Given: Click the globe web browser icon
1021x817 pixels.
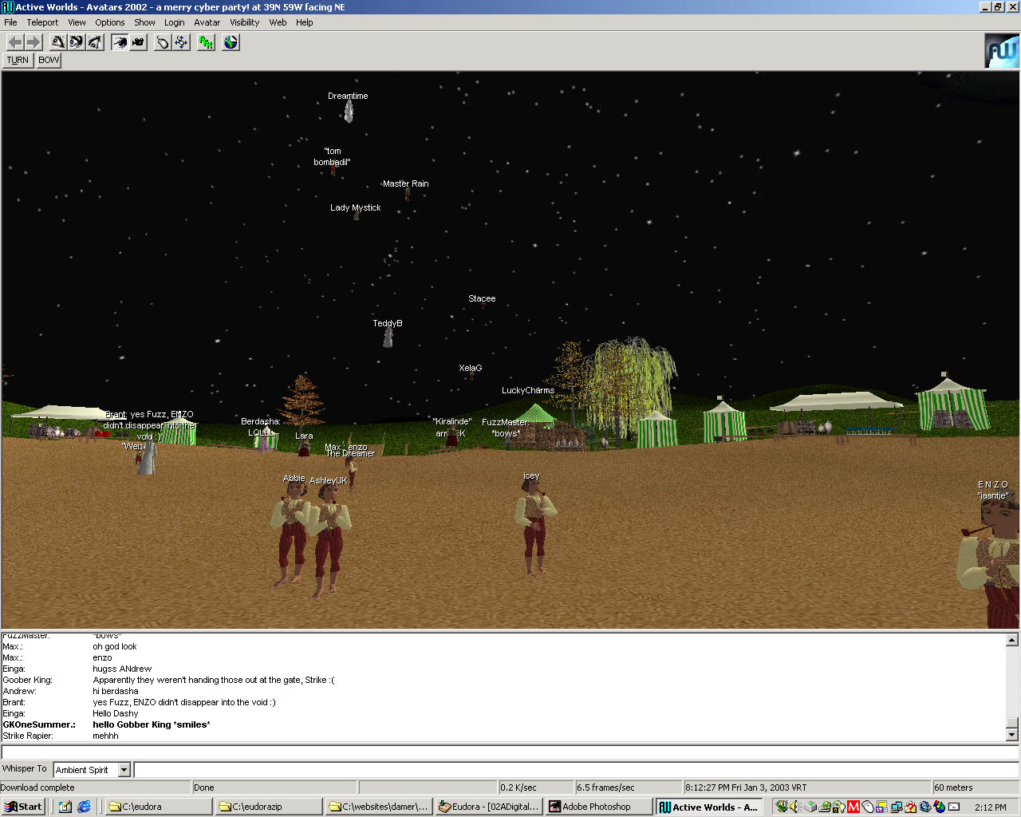Looking at the screenshot, I should click(231, 42).
